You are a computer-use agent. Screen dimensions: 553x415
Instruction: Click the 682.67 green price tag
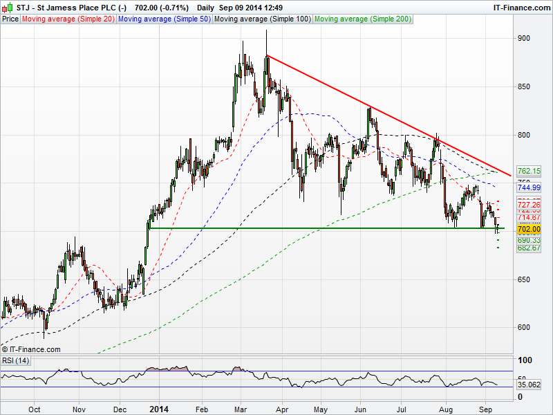(529, 248)
